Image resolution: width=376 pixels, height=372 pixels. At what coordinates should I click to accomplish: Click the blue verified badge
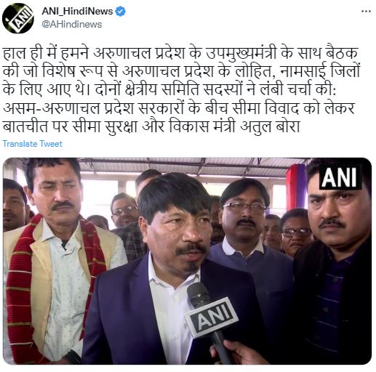click(x=121, y=12)
